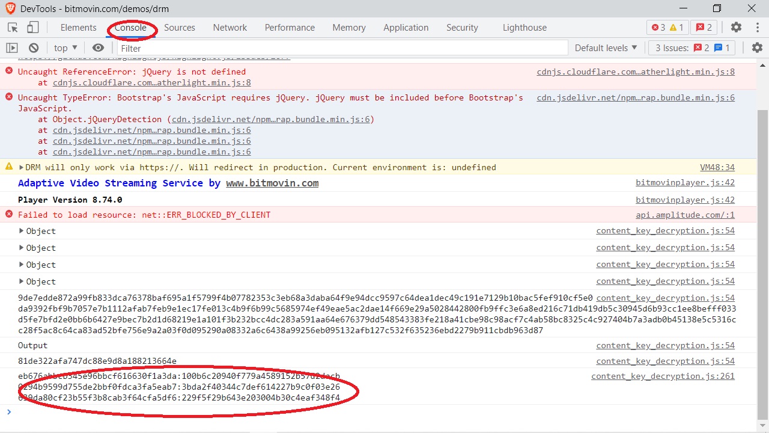Open DevTools settings gear in top bar

736,28
